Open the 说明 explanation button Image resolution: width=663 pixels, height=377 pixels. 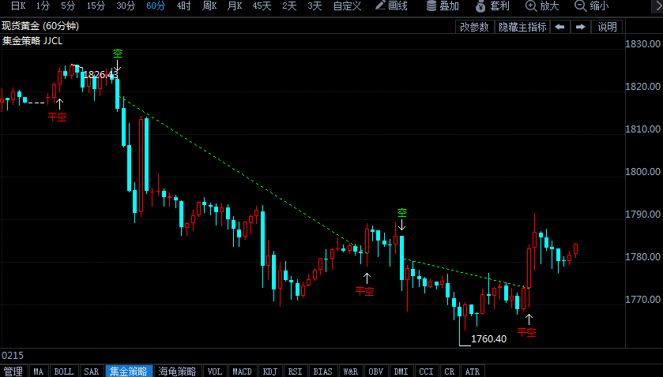pos(607,27)
